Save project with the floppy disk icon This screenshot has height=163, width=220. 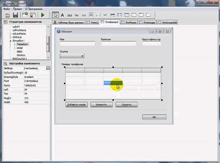pyautogui.click(x=16, y=15)
